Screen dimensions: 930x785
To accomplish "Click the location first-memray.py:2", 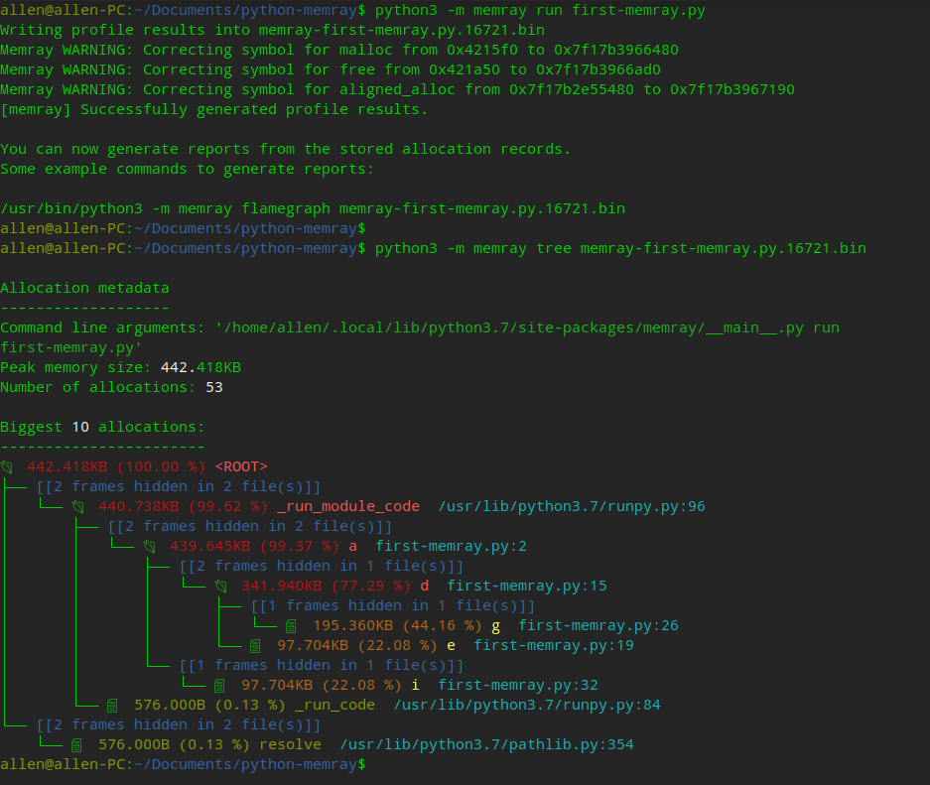I will click(451, 546).
